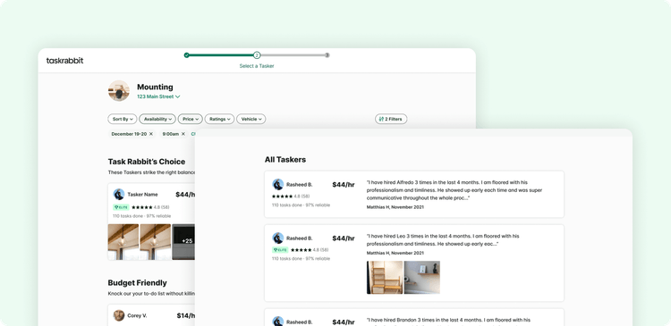Expand the Price filter dropdown

coord(190,119)
